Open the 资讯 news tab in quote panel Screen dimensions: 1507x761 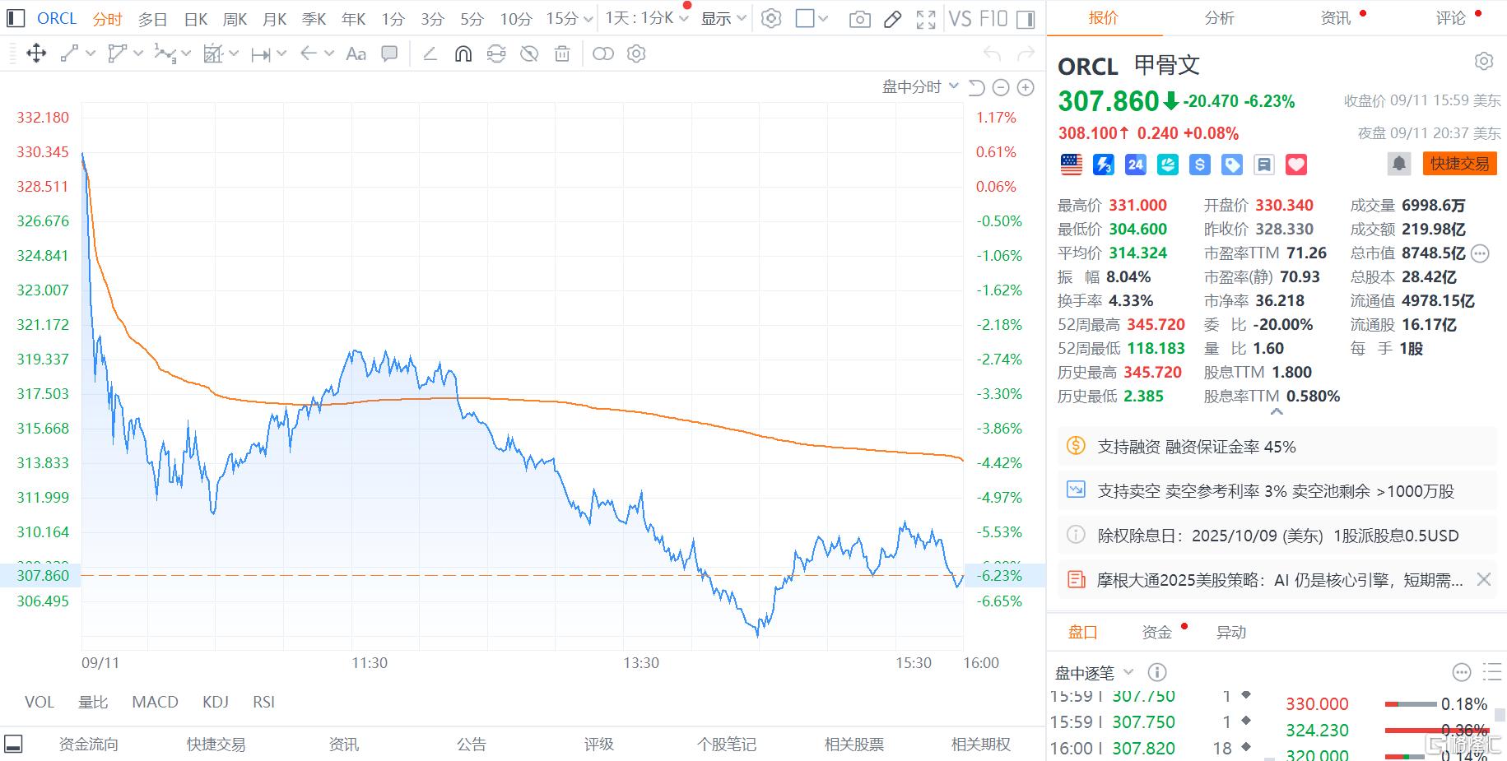pos(1335,17)
